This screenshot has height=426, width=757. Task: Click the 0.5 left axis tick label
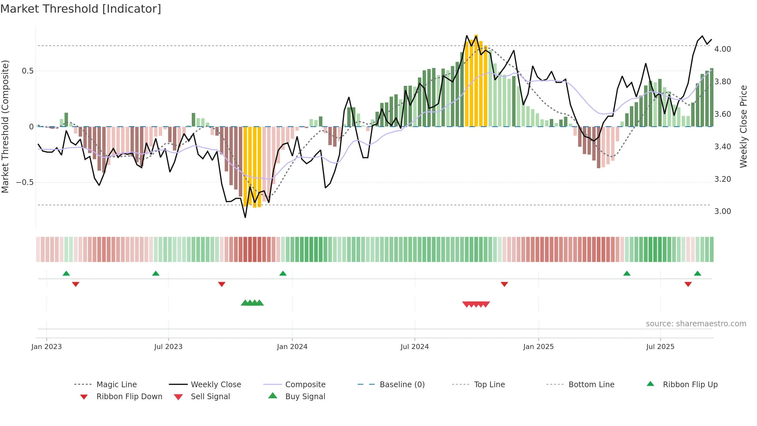point(28,71)
